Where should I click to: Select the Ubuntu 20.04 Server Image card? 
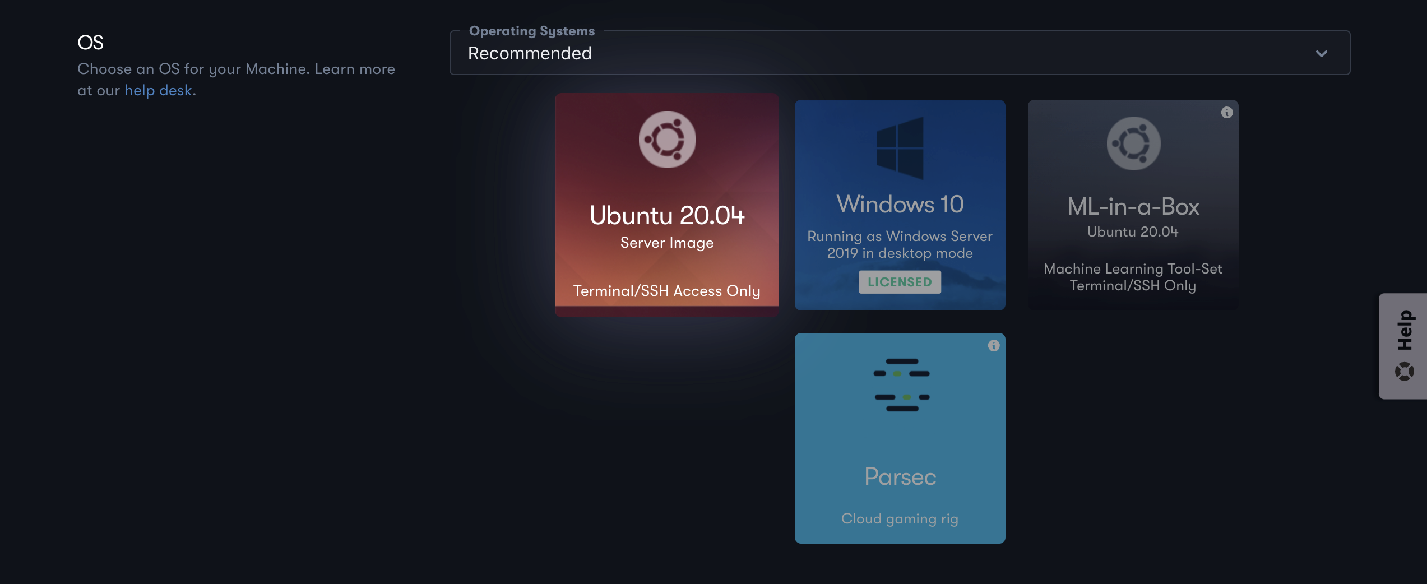tap(667, 205)
